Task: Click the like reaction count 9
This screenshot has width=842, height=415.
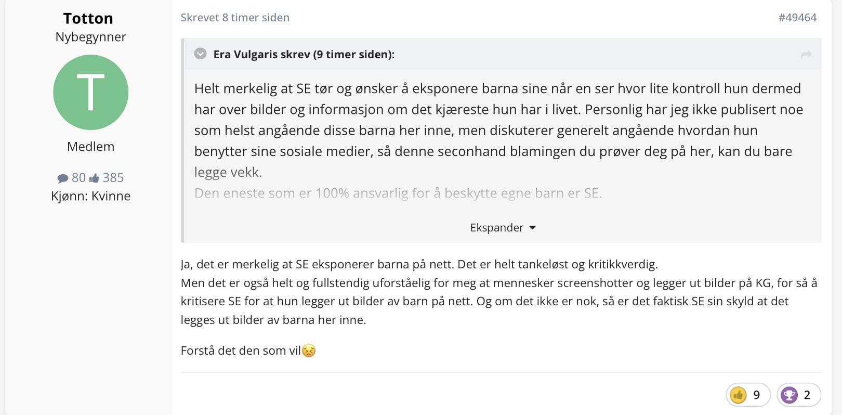Action: (x=756, y=395)
